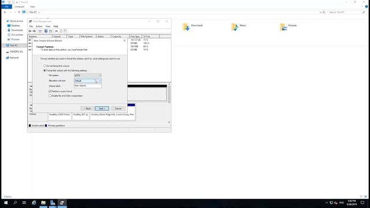Viewport: 370px width, 208px height.
Task: Open Action Center notifications icon
Action: click(x=362, y=203)
